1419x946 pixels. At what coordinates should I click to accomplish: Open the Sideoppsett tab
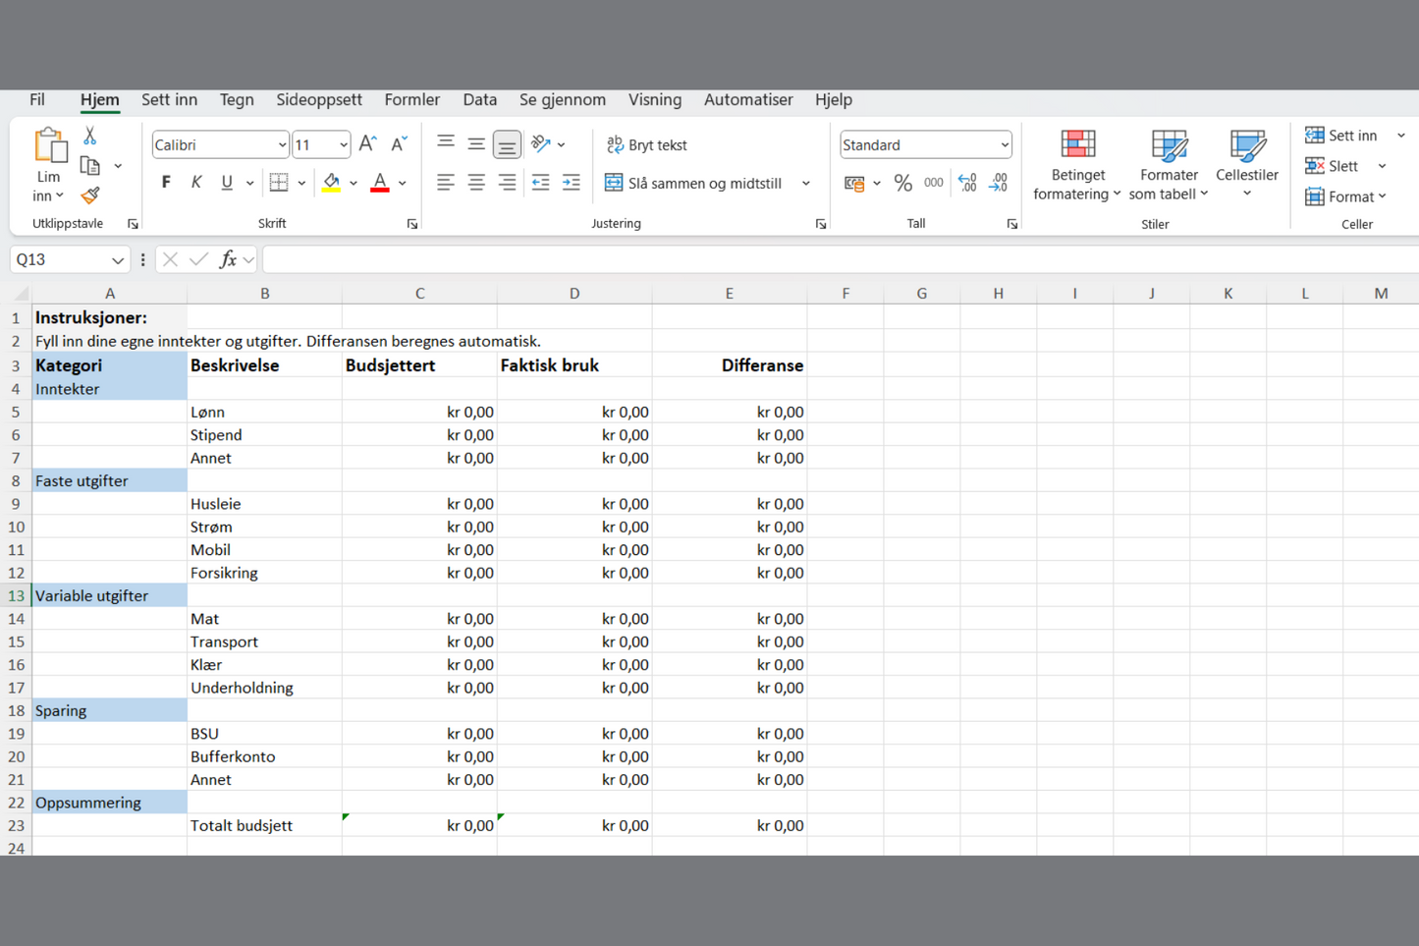(318, 99)
